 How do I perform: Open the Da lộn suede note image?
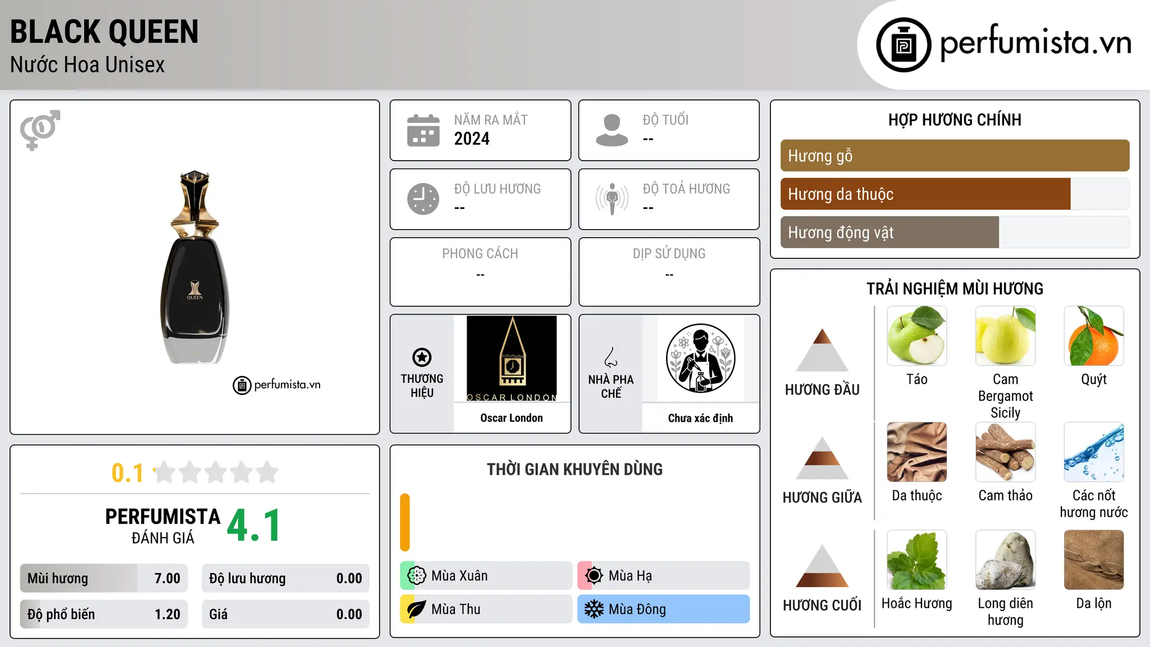point(1094,560)
